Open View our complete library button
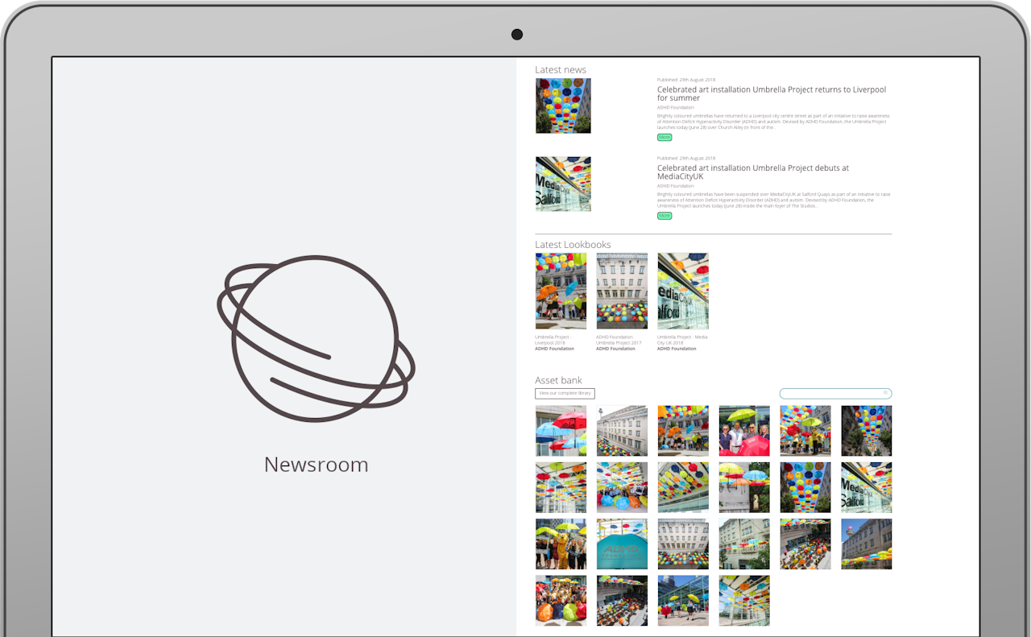This screenshot has width=1031, height=637. coord(565,393)
